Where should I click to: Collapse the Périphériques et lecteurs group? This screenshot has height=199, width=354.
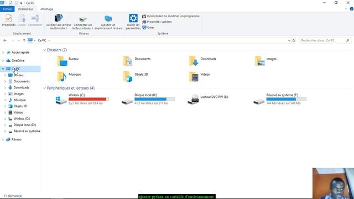pos(44,88)
